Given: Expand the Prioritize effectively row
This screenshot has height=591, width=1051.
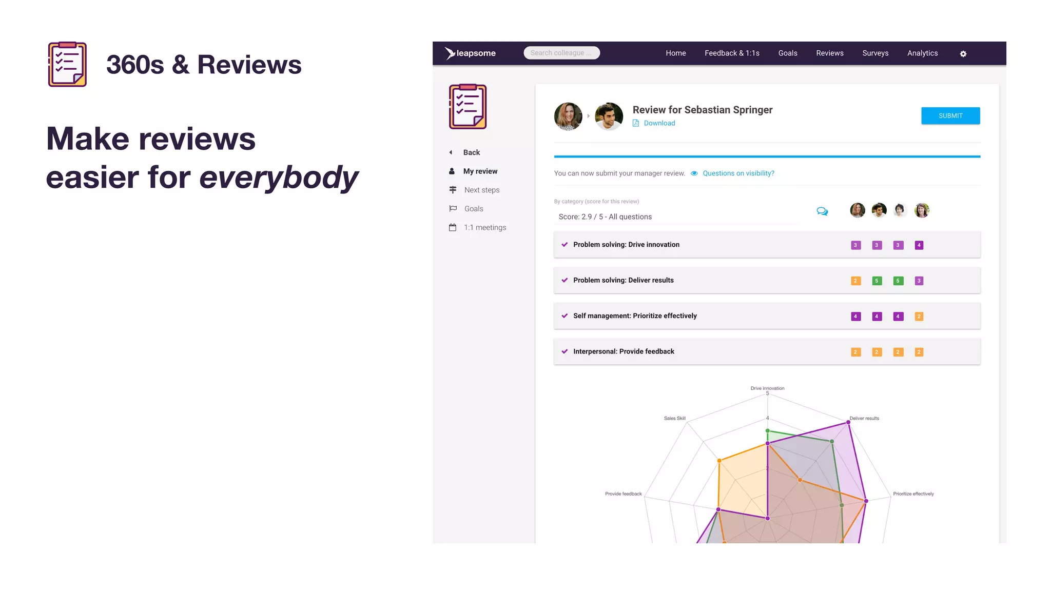Looking at the screenshot, I should (635, 316).
